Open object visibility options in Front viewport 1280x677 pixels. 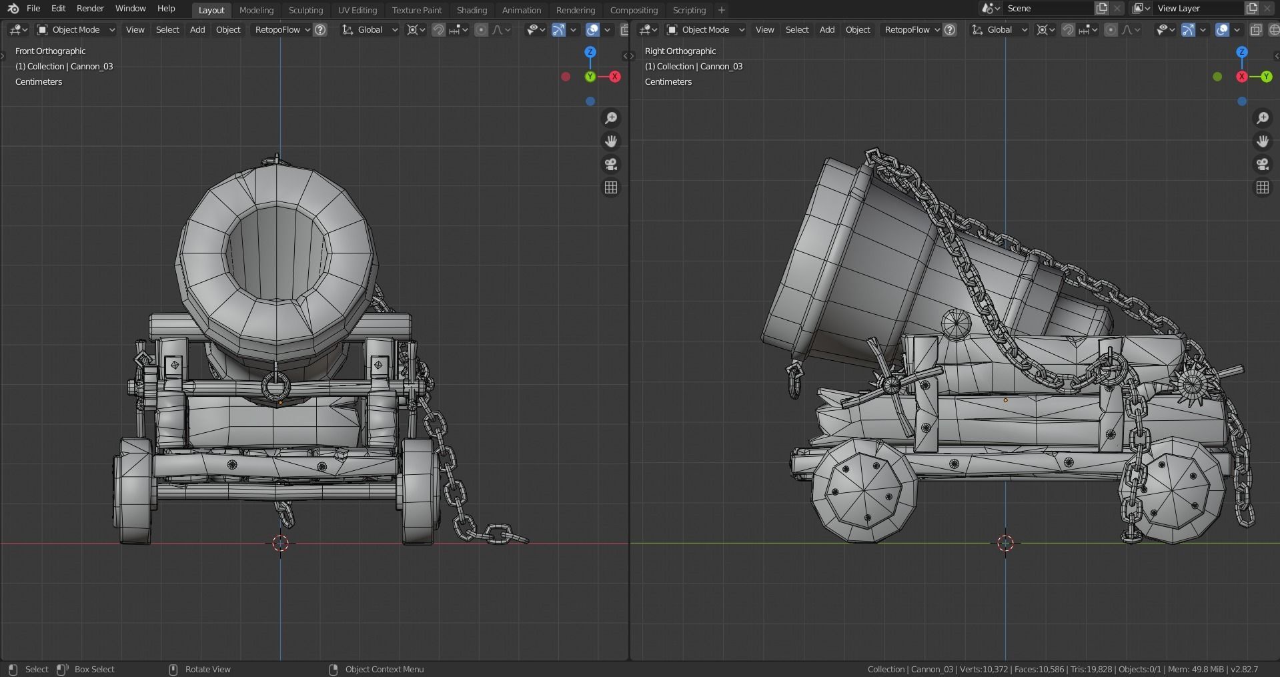coord(536,29)
